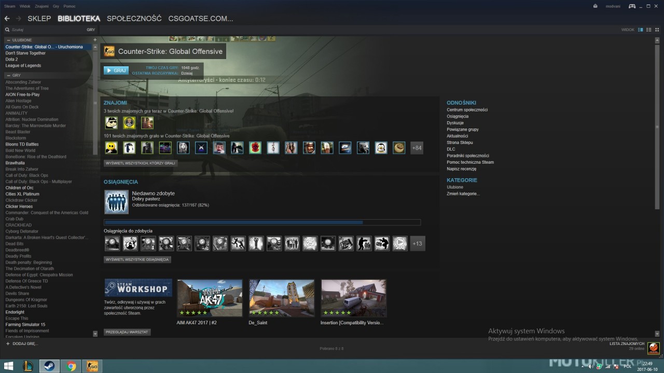The height and width of the screenshot is (373, 664).
Task: Click the CS:GO game logo icon
Action: pos(109,51)
